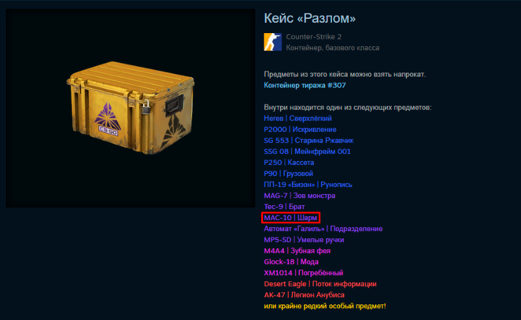Open the P250 | Кассета item
Screen dimensions: 521x320
pos(288,162)
